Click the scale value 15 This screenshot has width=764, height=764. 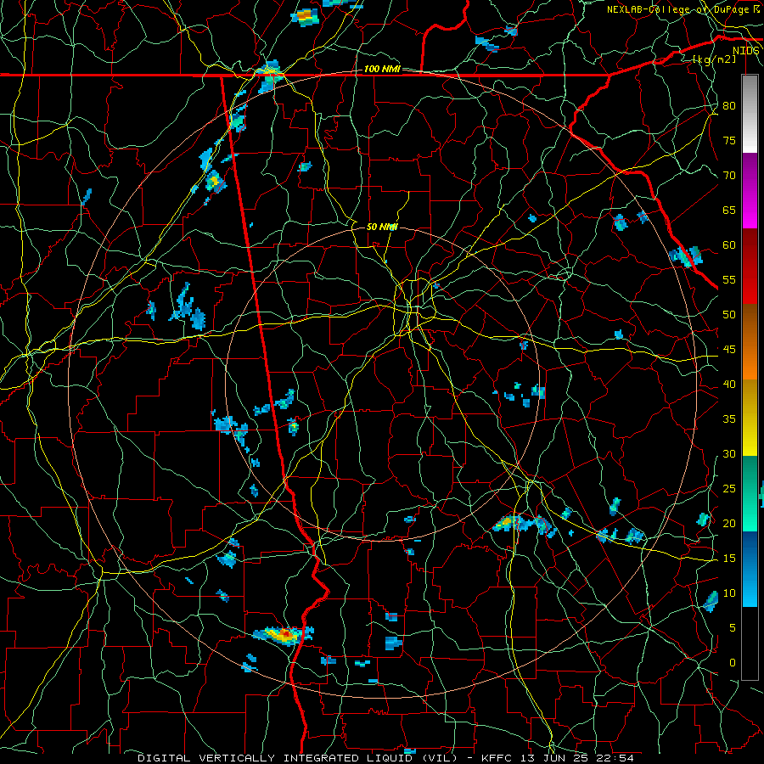pos(729,559)
